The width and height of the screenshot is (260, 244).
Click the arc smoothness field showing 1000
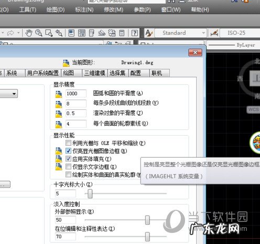76,94
